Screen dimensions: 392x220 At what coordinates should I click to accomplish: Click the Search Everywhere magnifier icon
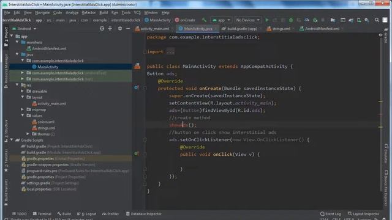point(377,20)
